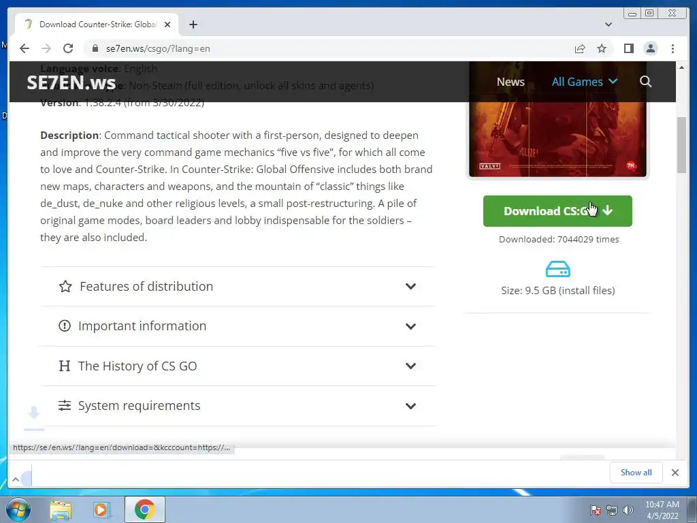Viewport: 697px width, 523px height.
Task: Open the Chrome profile avatar
Action: click(650, 48)
